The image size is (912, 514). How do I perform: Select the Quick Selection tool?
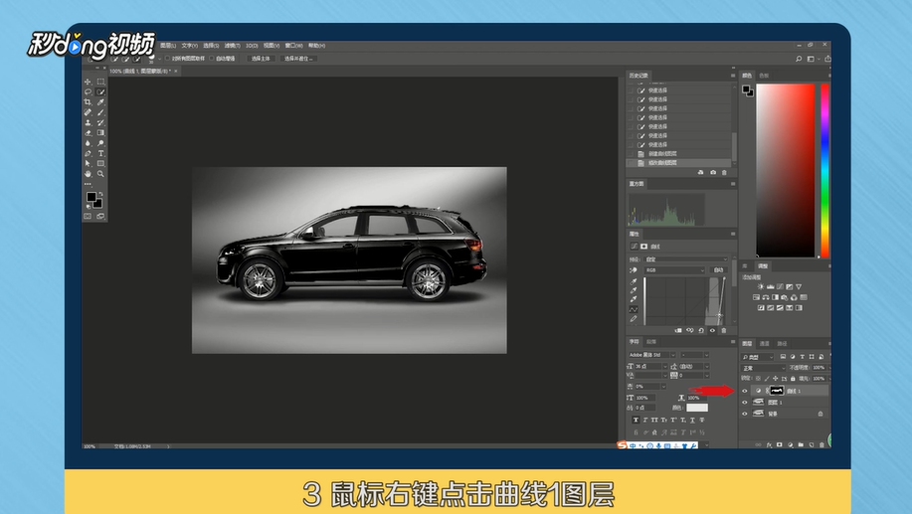(x=100, y=91)
